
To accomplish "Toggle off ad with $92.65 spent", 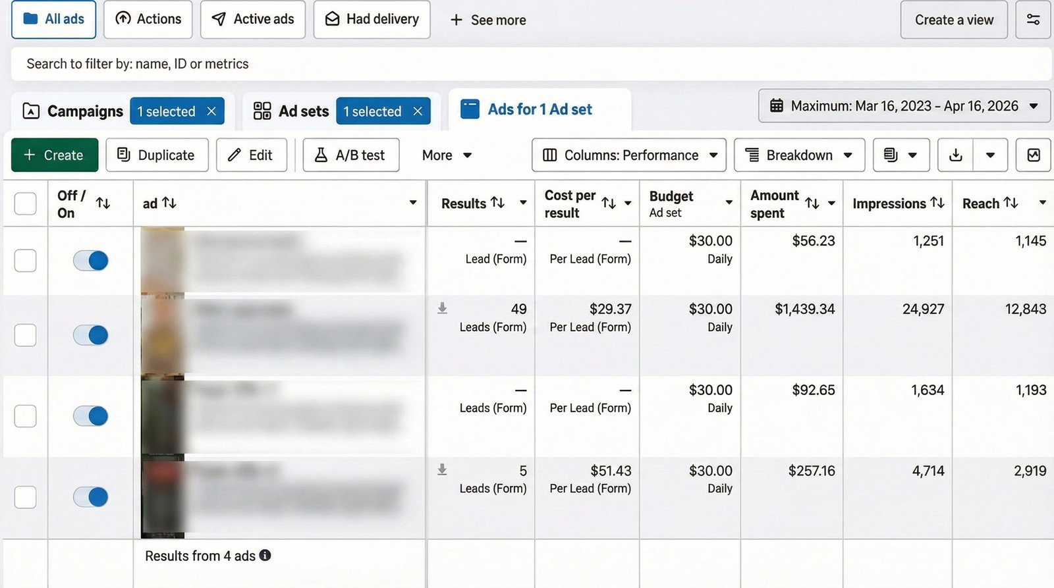I will (x=91, y=416).
